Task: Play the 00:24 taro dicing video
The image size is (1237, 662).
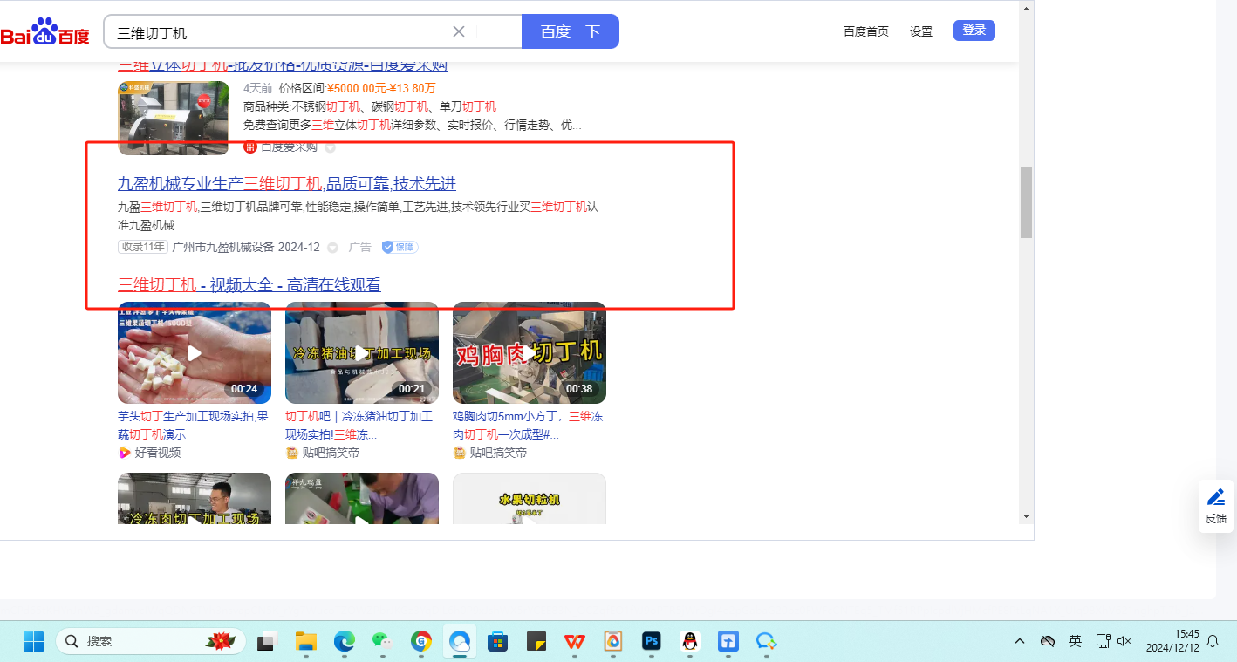Action: (195, 353)
